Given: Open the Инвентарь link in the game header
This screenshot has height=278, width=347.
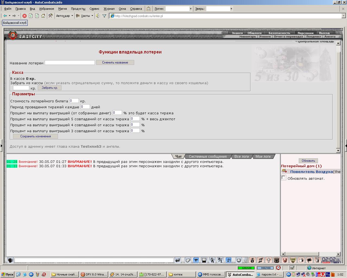Looking at the screenshot, I should point(248,36).
